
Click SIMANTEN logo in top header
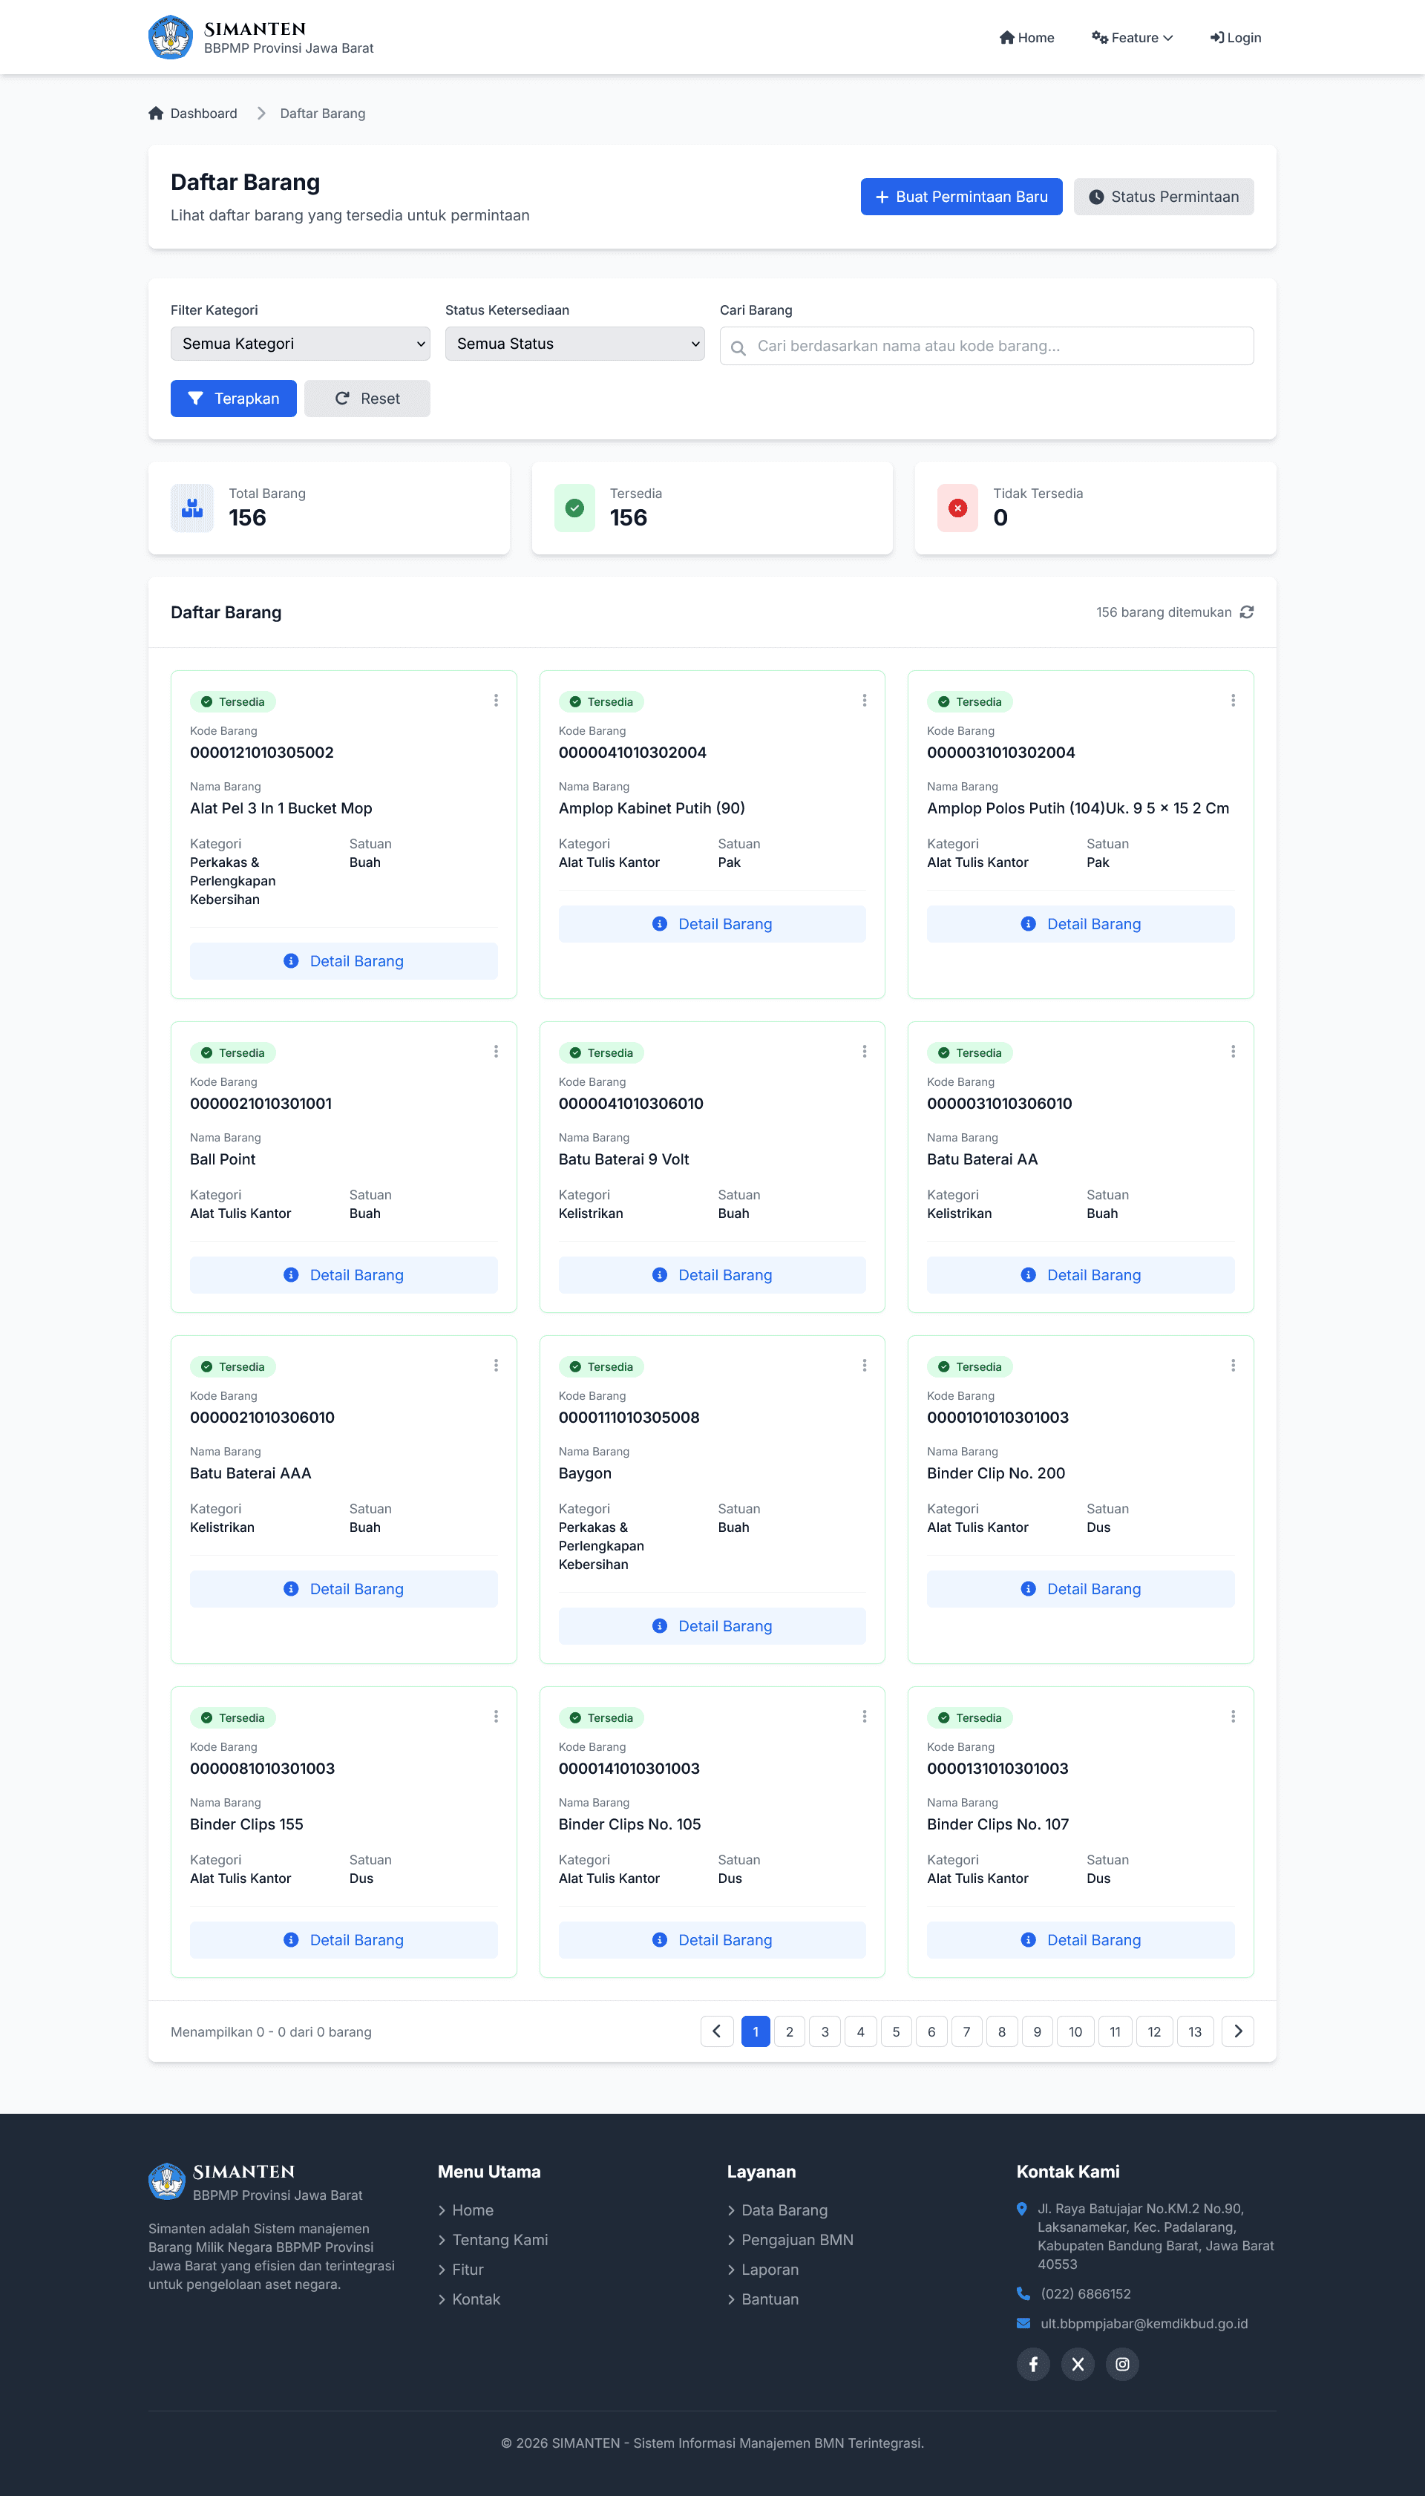click(x=170, y=37)
